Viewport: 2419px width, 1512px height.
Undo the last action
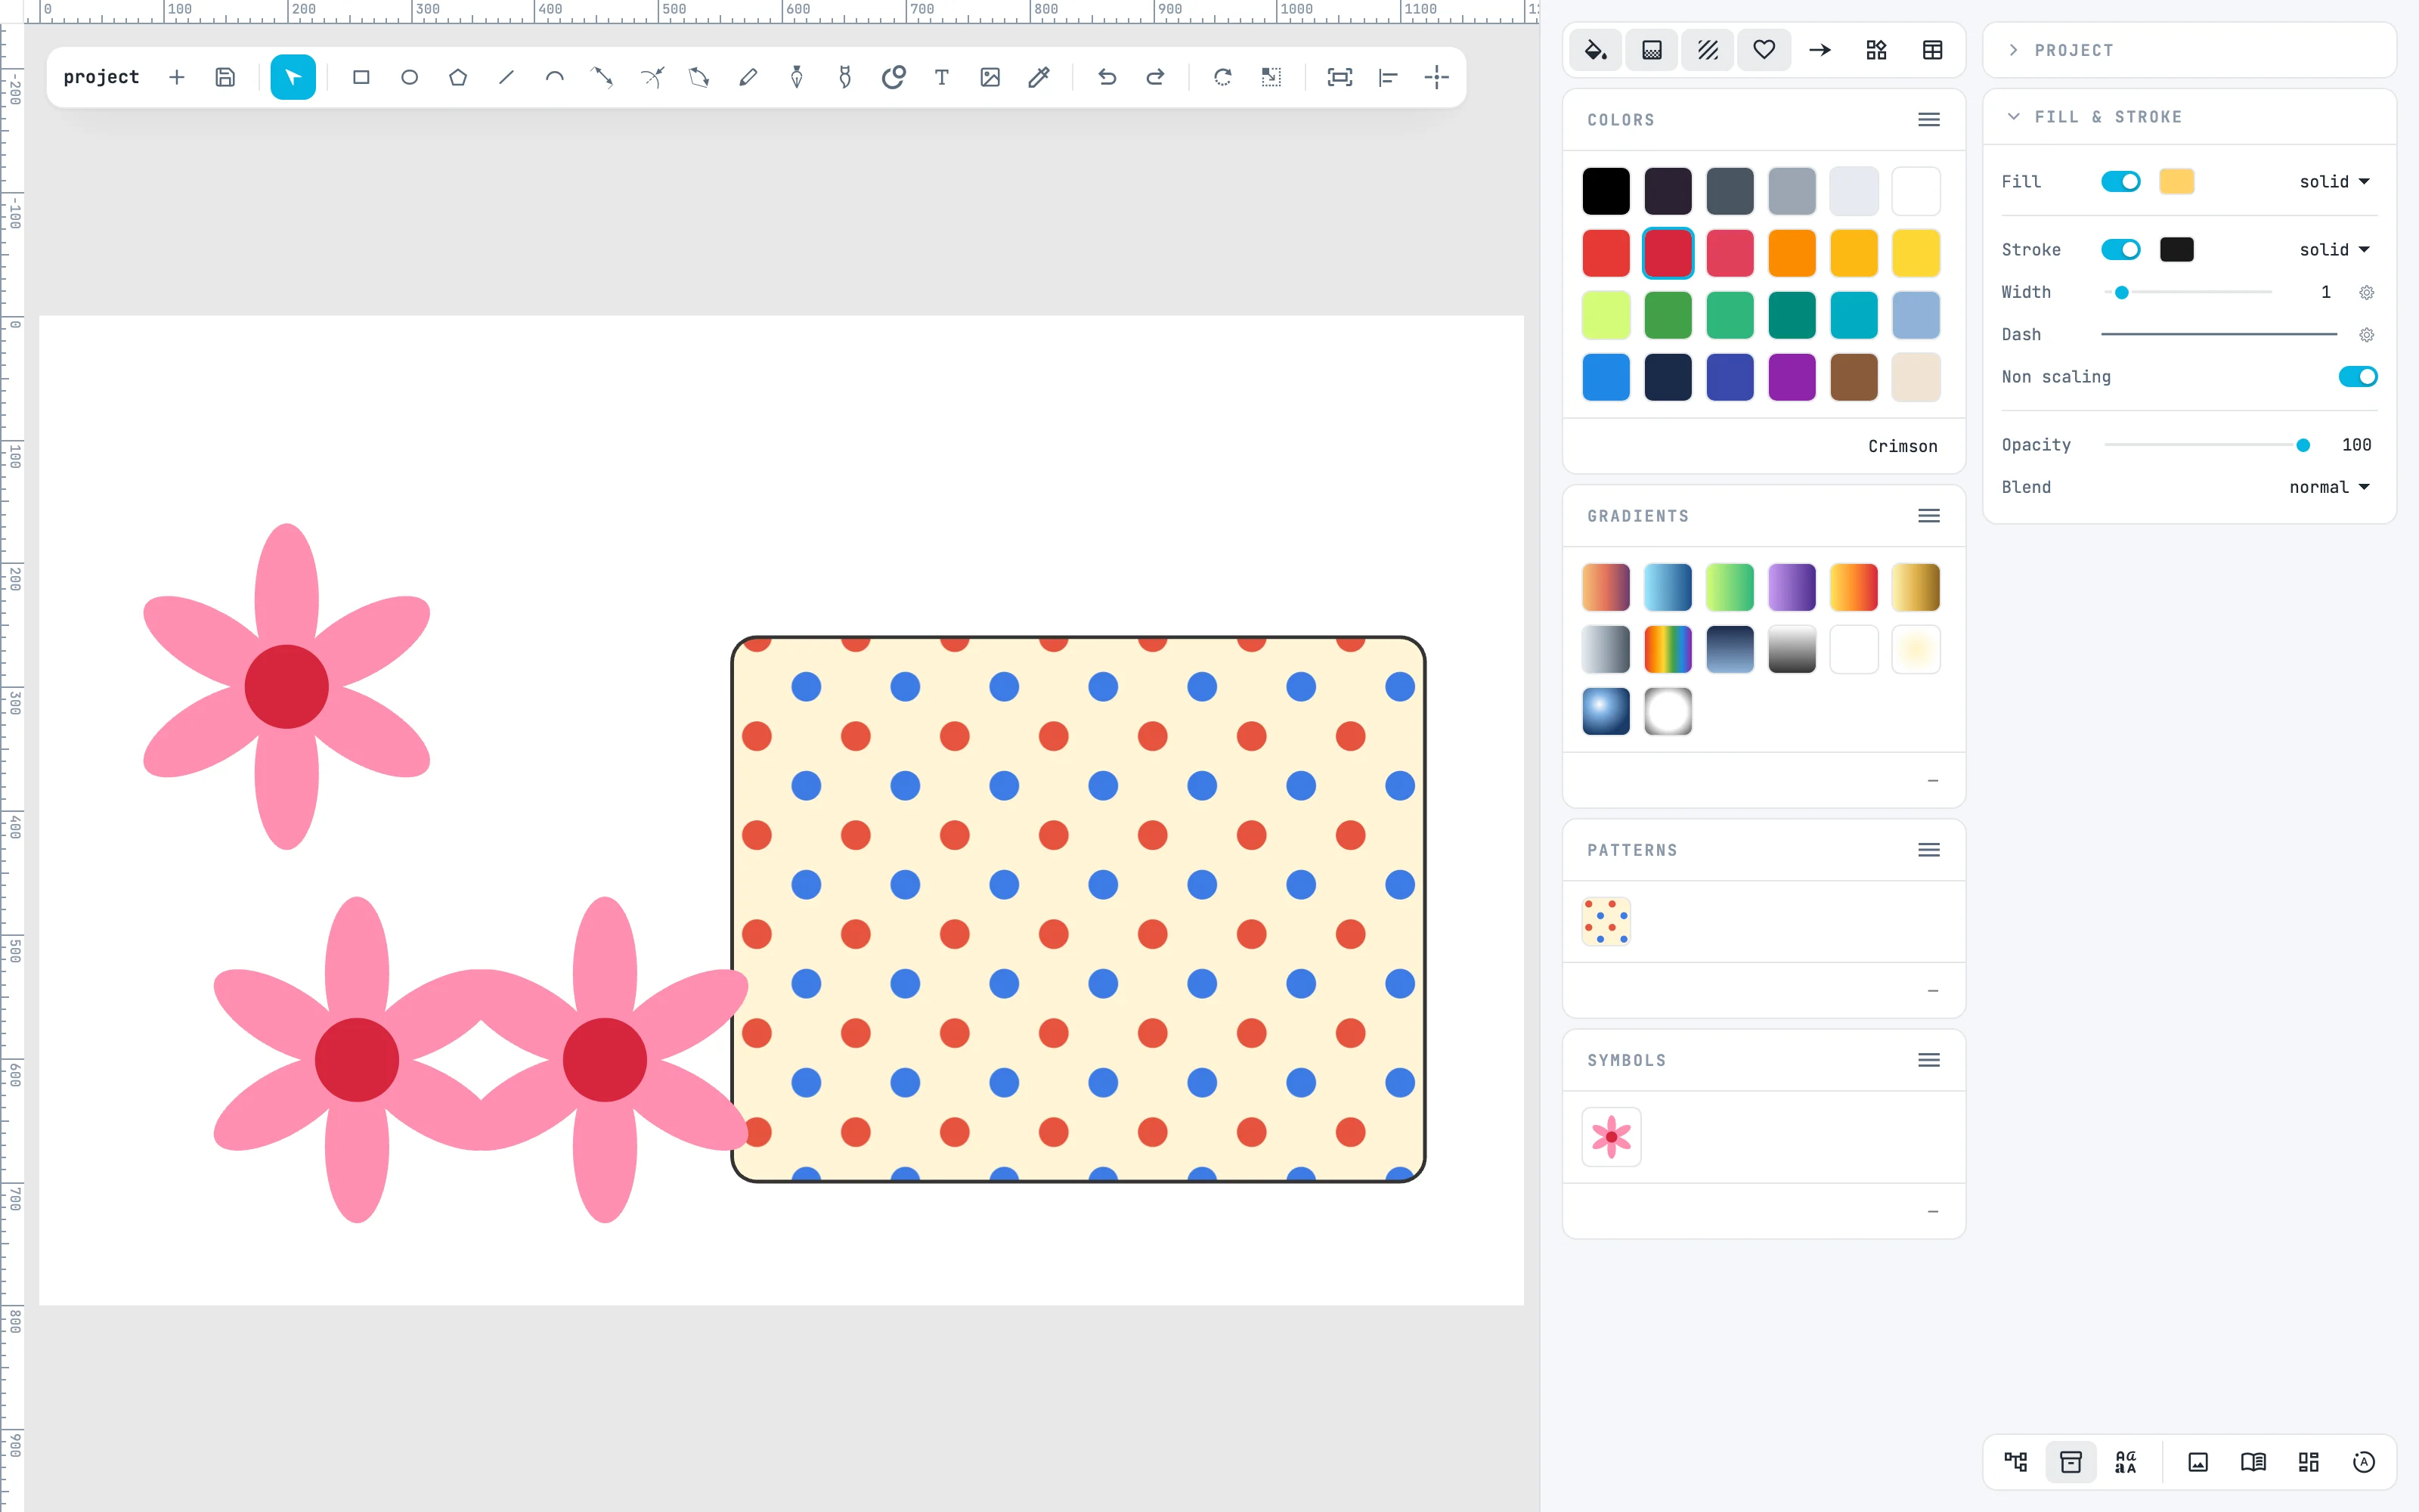[x=1107, y=77]
